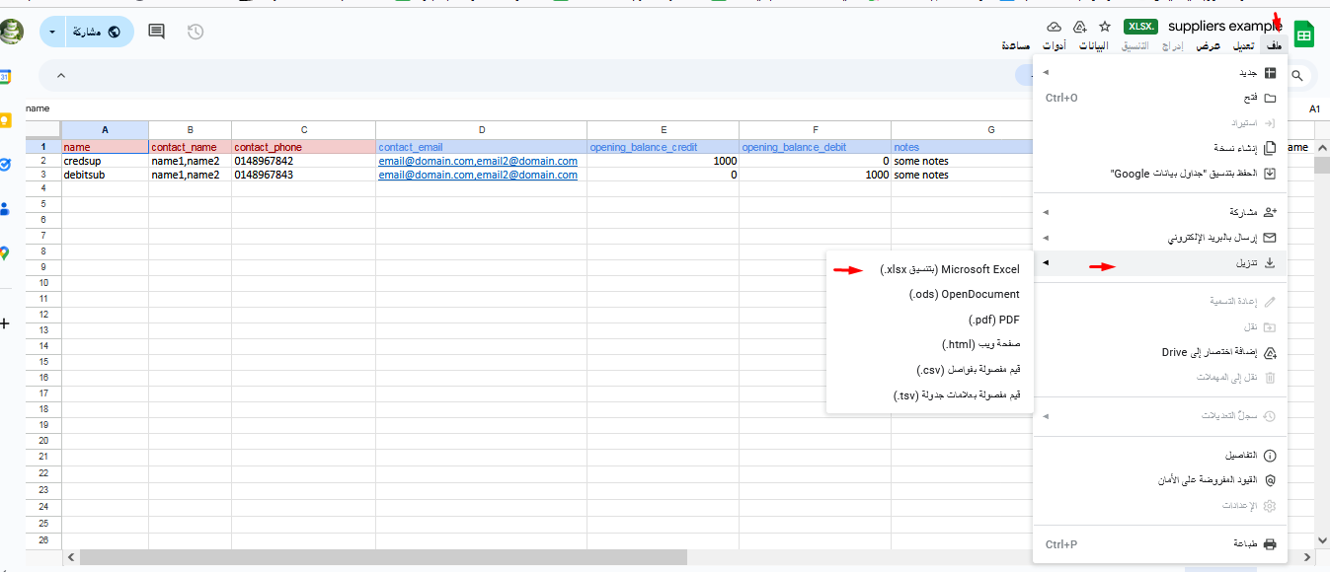Click the suppliers example document title
This screenshot has height=572, width=1330.
[1225, 27]
